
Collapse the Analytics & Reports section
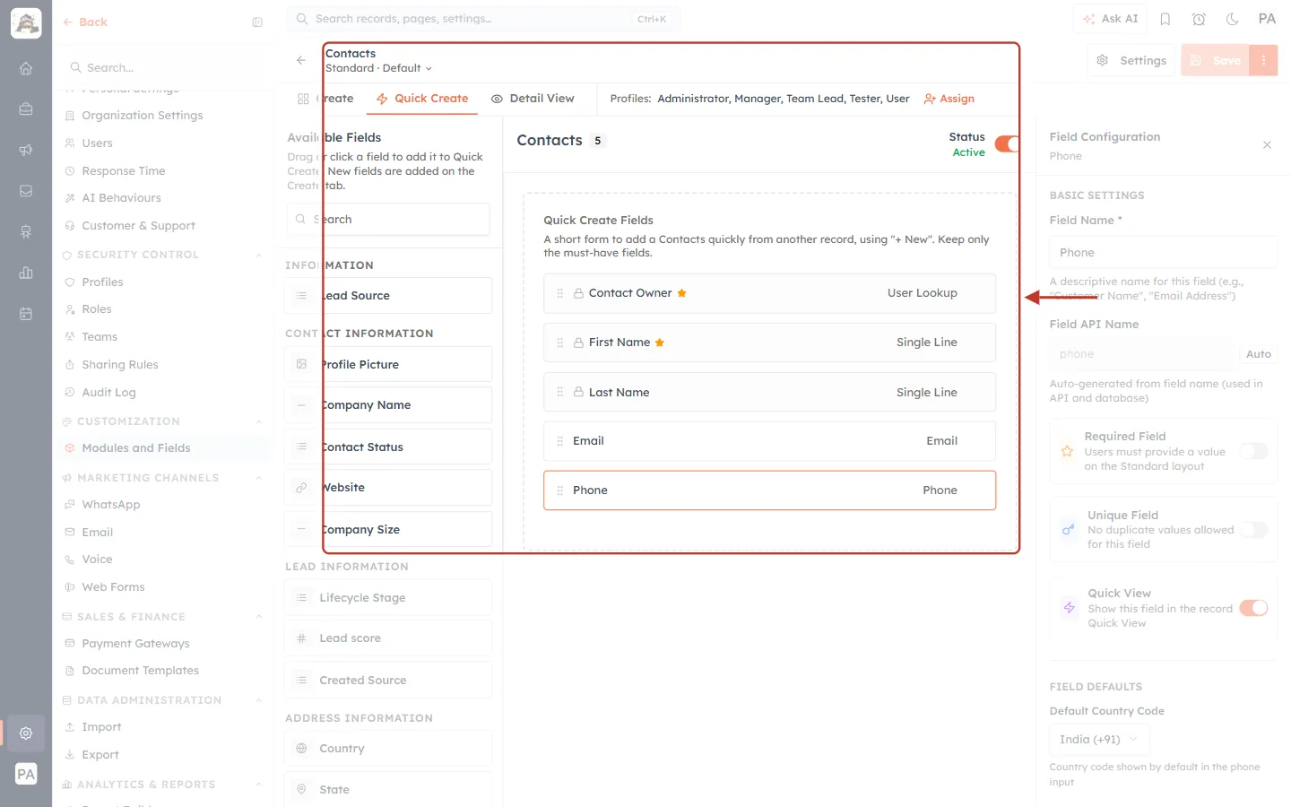click(x=259, y=785)
